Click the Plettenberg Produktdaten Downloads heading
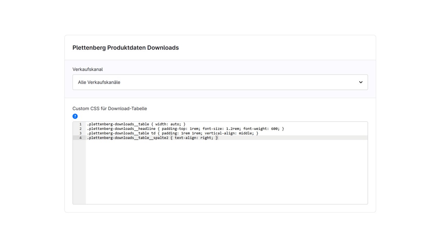This screenshot has height=247, width=440. coord(125,48)
